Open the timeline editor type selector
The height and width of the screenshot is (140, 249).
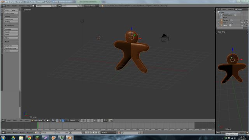tap(4, 133)
